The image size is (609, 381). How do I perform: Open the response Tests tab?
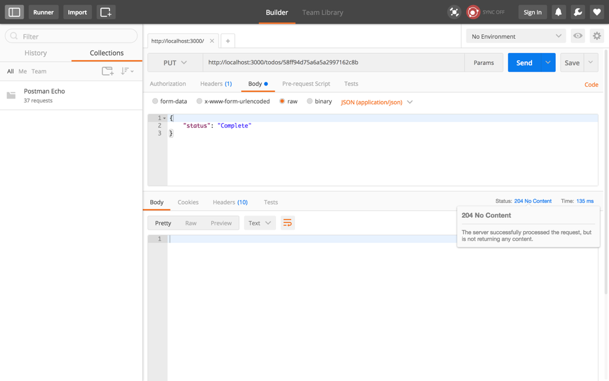(270, 202)
